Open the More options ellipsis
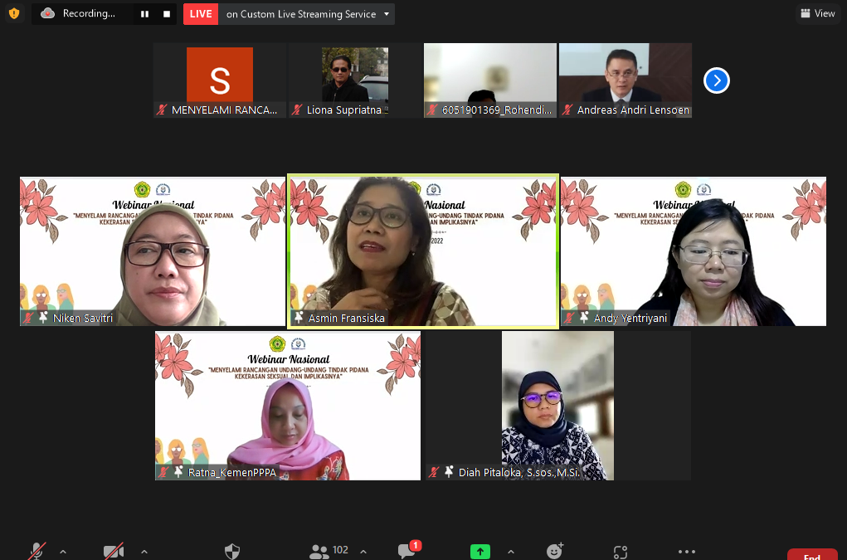 (686, 551)
